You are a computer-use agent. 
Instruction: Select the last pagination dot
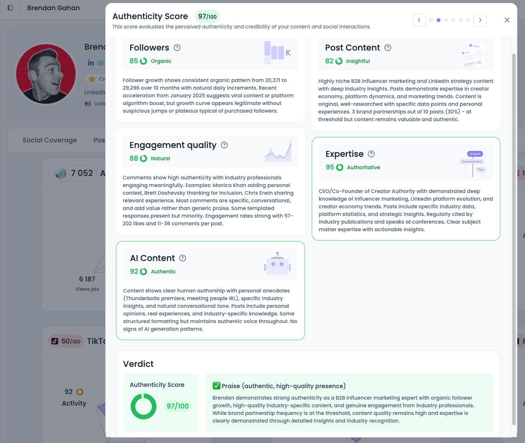point(468,20)
